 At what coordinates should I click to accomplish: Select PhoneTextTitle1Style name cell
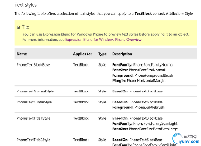[33, 118]
